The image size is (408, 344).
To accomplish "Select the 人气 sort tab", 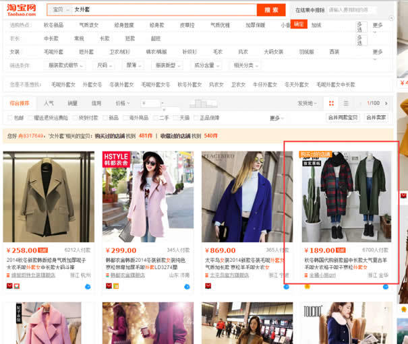I will click(49, 103).
